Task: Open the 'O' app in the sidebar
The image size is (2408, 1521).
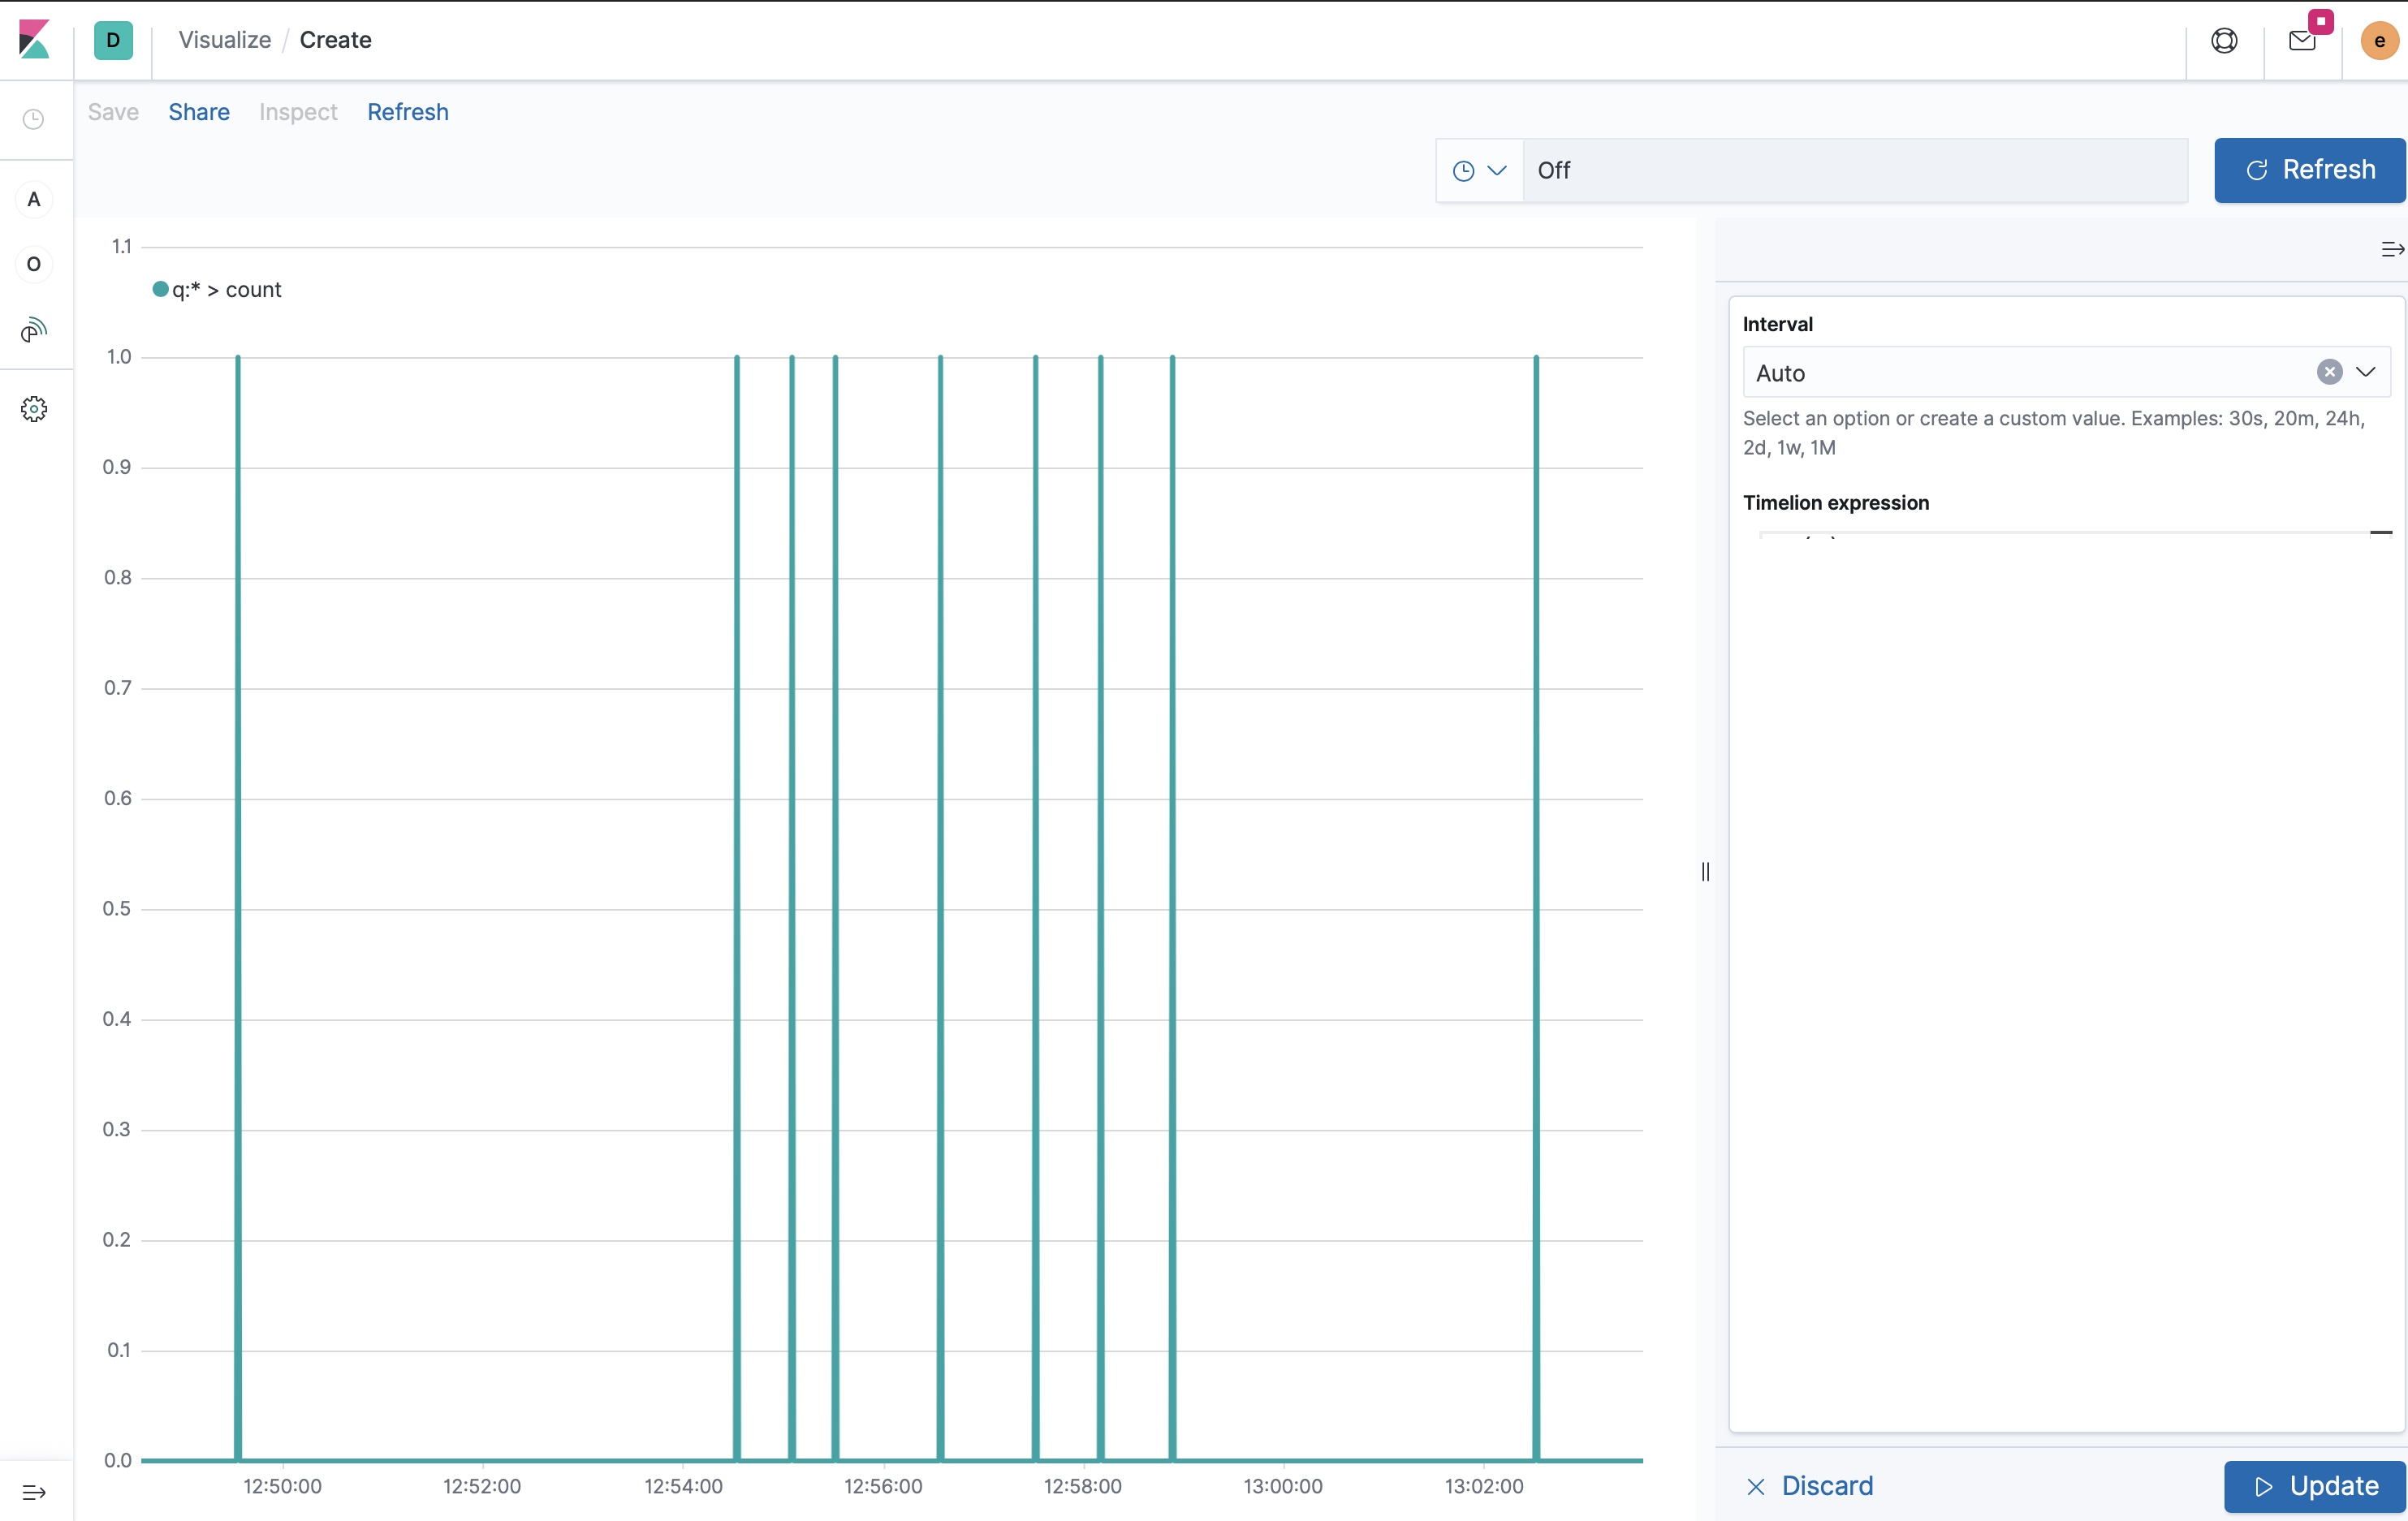Action: coord(33,264)
